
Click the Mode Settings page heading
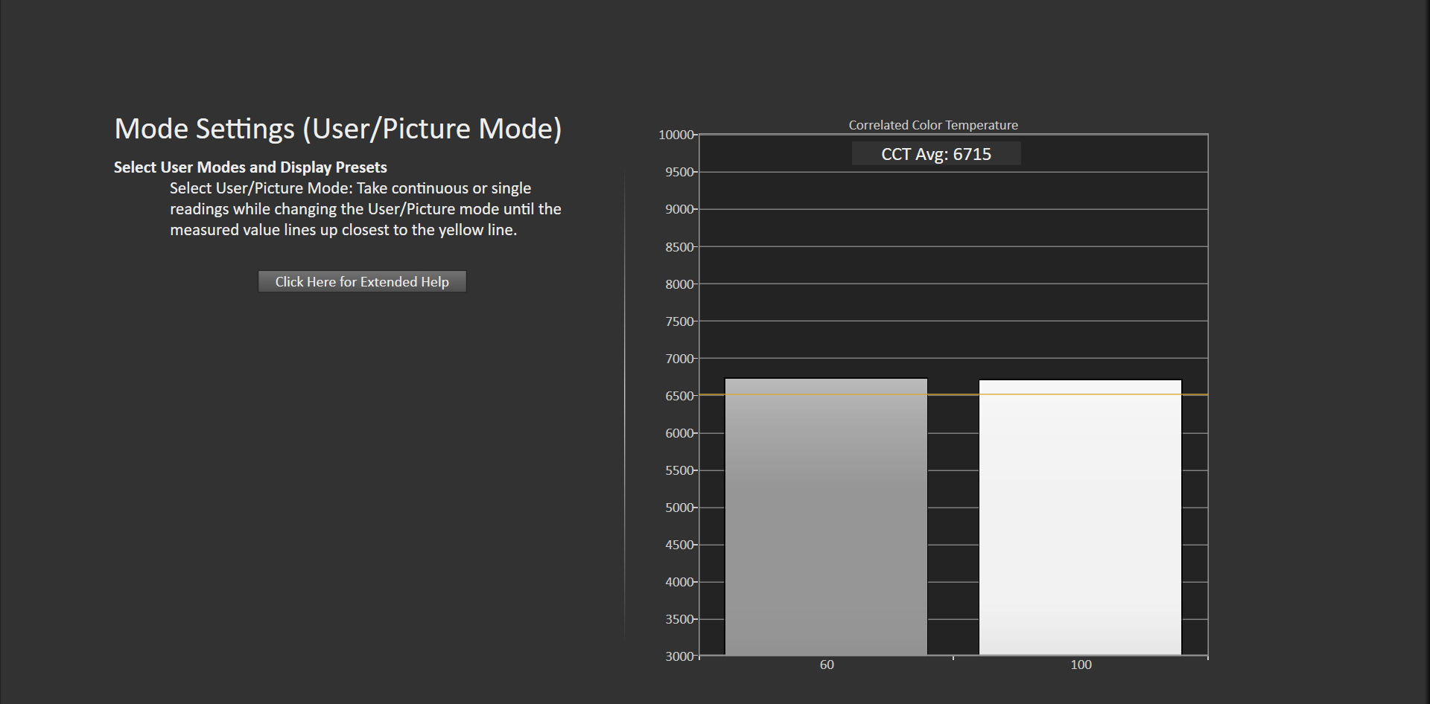[x=337, y=129]
